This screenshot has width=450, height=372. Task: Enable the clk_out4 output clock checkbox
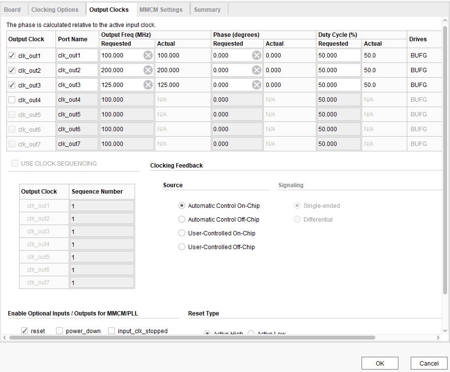point(12,100)
